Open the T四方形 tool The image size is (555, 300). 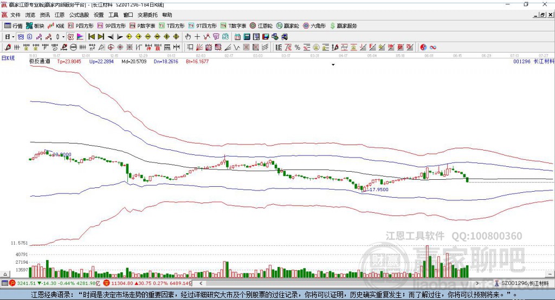(172, 26)
